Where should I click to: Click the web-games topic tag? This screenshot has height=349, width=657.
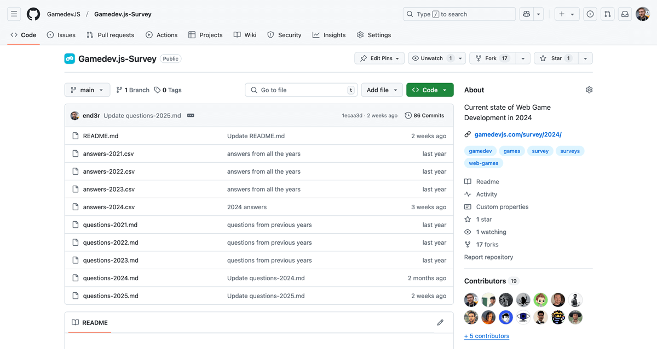483,163
